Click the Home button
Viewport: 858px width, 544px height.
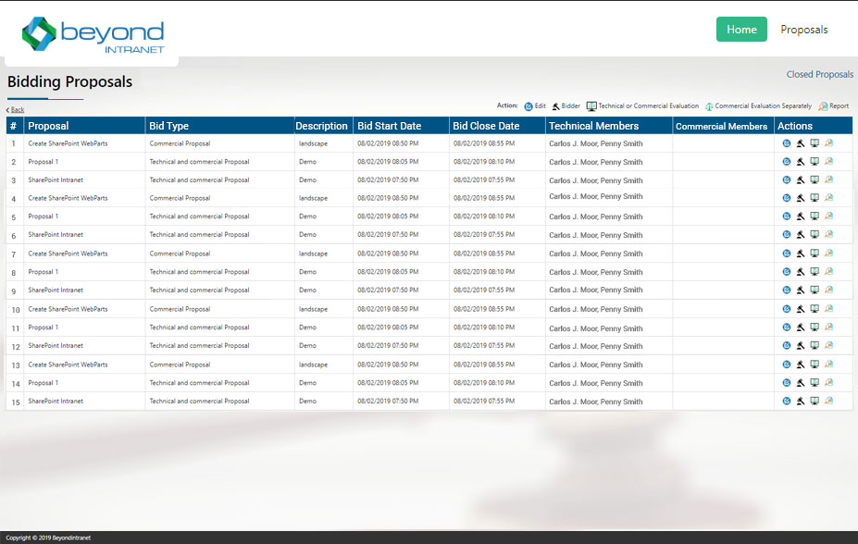(740, 29)
